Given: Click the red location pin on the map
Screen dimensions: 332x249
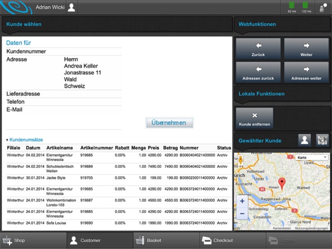Looking at the screenshot, I should tap(281, 183).
